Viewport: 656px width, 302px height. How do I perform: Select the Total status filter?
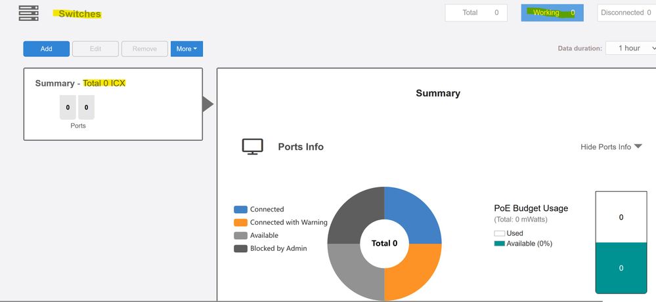tap(476, 13)
